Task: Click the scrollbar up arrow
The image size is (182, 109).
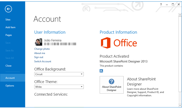Action: pyautogui.click(x=180, y=15)
